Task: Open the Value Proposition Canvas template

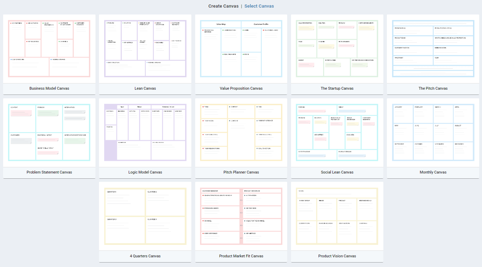Action: (241, 48)
